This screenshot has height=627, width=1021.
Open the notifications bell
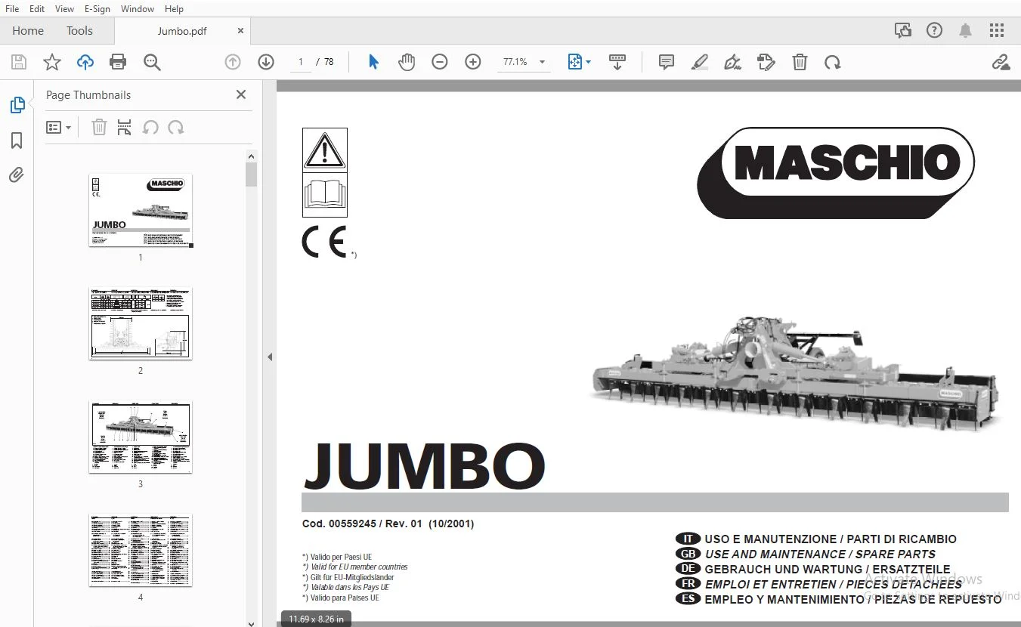point(966,31)
